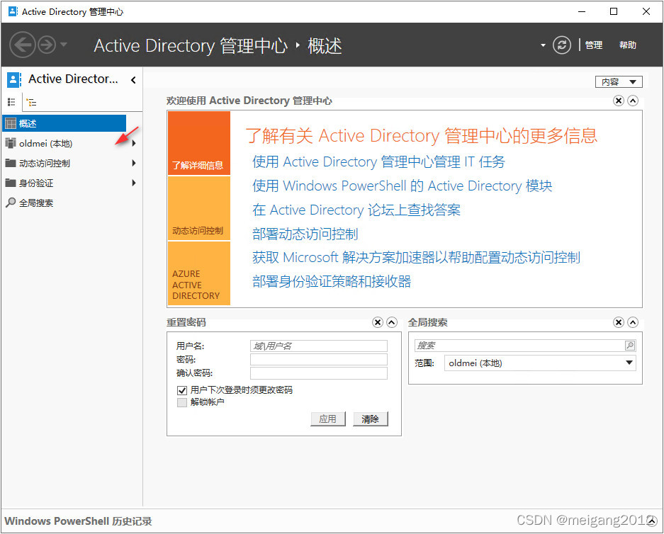Click the 概述 breadcrumb item

point(325,45)
